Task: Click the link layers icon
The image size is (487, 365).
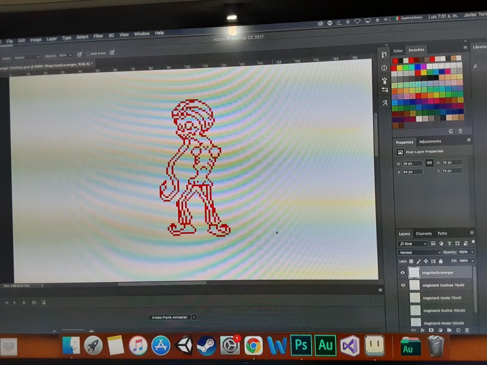Action: 414,330
